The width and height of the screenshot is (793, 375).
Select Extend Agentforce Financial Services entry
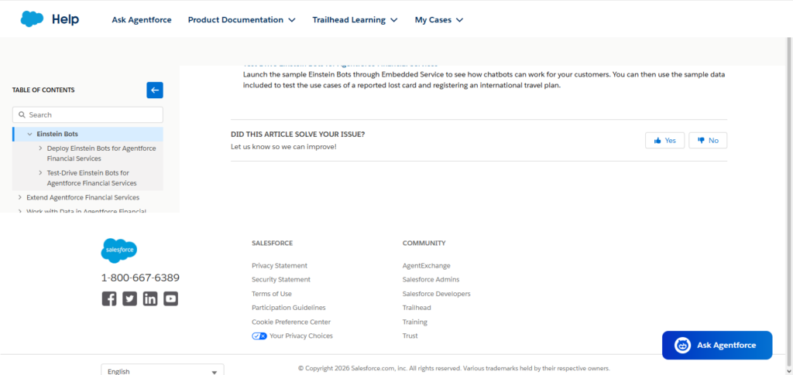pyautogui.click(x=83, y=197)
